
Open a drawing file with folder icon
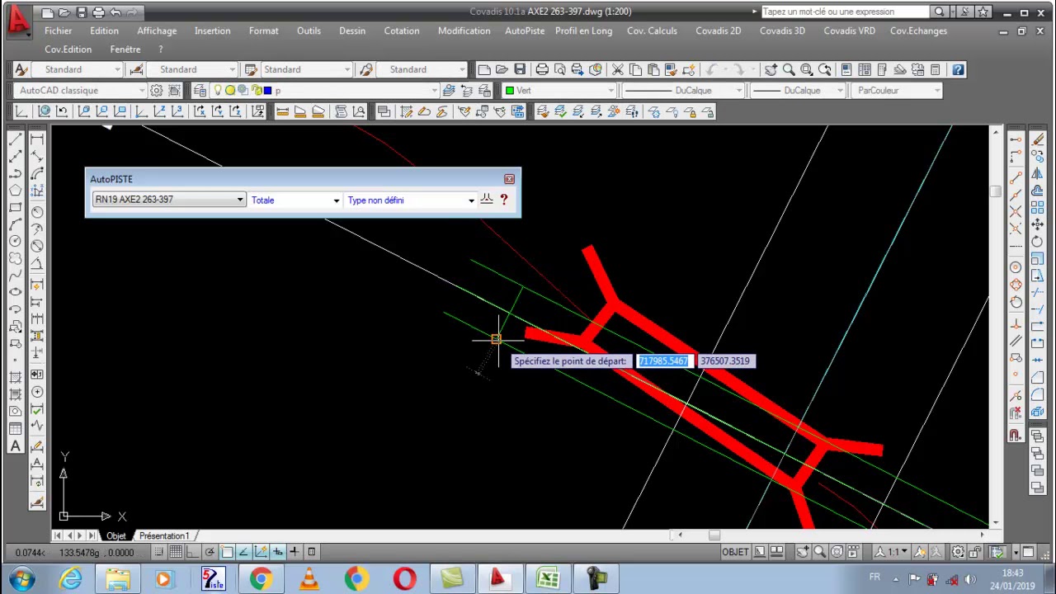click(x=502, y=69)
